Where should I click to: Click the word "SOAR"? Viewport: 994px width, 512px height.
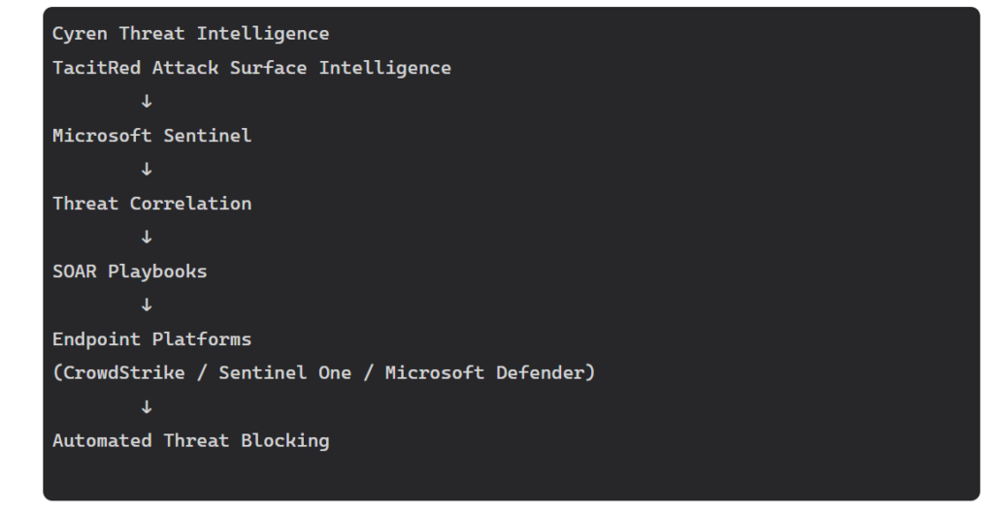[75, 272]
